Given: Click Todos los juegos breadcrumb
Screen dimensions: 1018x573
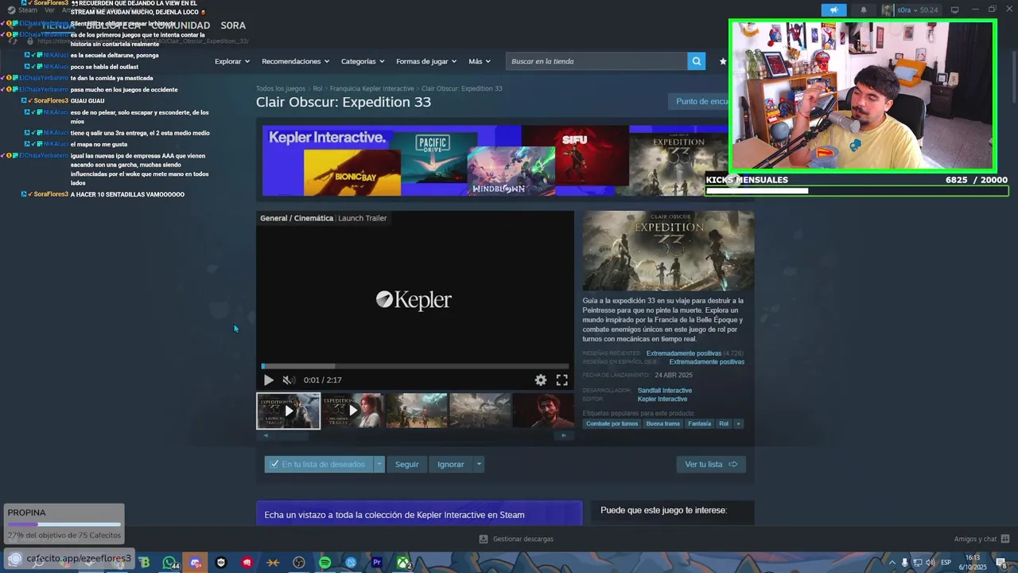Looking at the screenshot, I should point(281,88).
